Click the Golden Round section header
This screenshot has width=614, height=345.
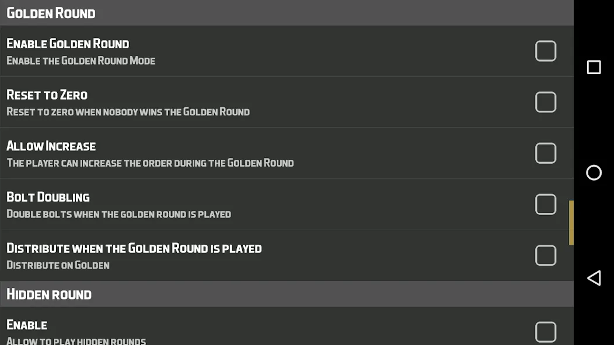tap(51, 13)
